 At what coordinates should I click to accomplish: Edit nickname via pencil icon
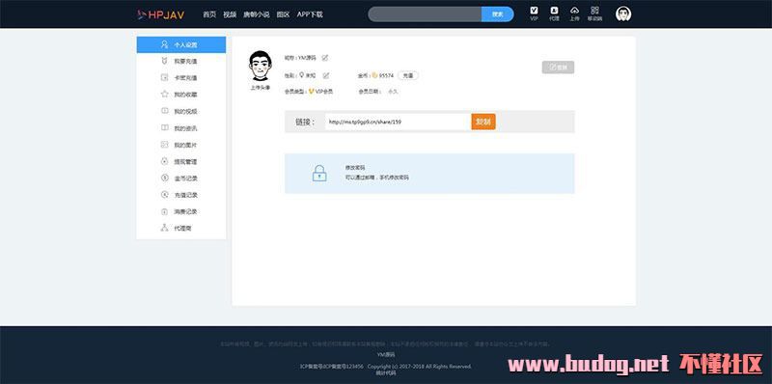click(325, 58)
